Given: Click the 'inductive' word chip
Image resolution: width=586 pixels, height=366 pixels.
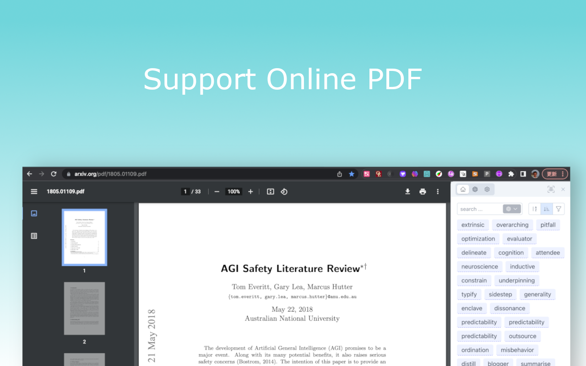Looking at the screenshot, I should click(x=522, y=267).
